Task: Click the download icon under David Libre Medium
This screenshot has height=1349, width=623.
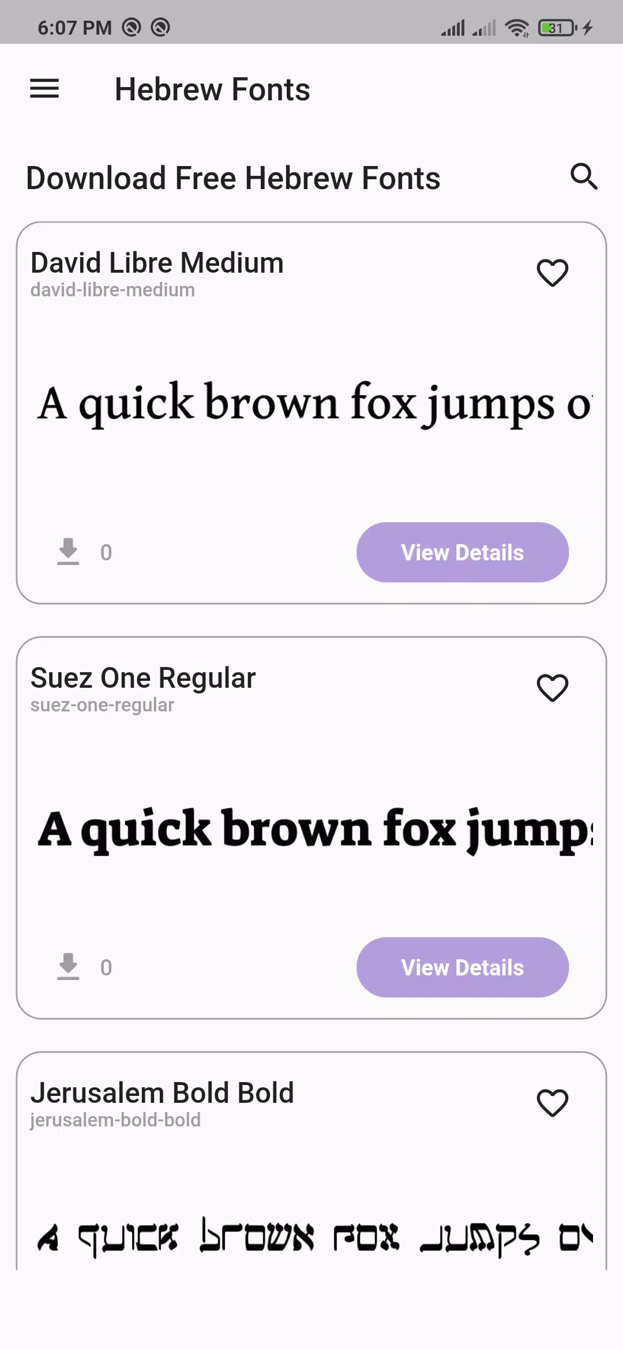Action: click(67, 552)
